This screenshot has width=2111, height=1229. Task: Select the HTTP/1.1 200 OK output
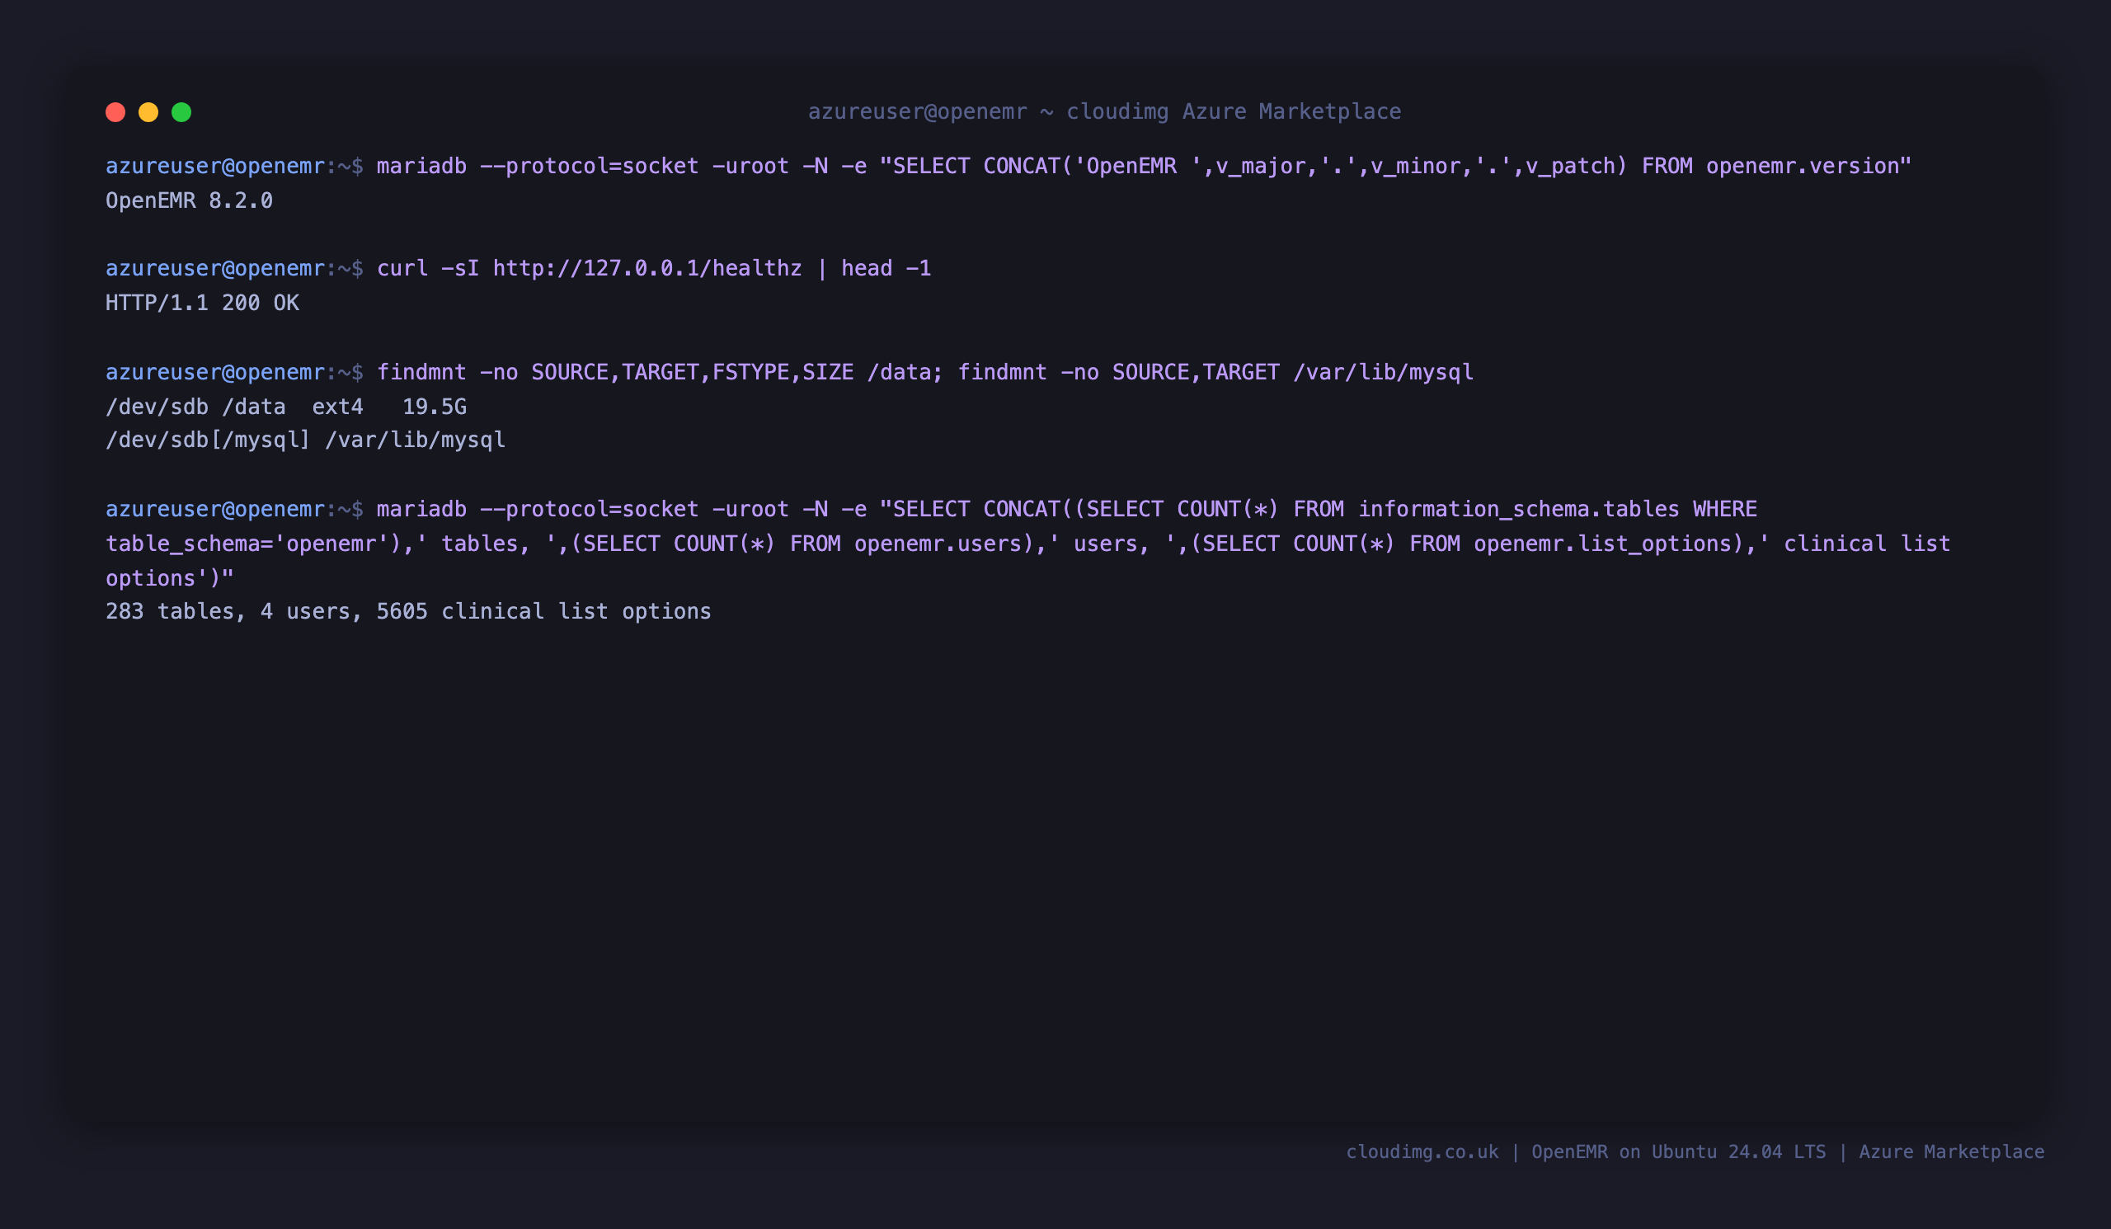202,304
